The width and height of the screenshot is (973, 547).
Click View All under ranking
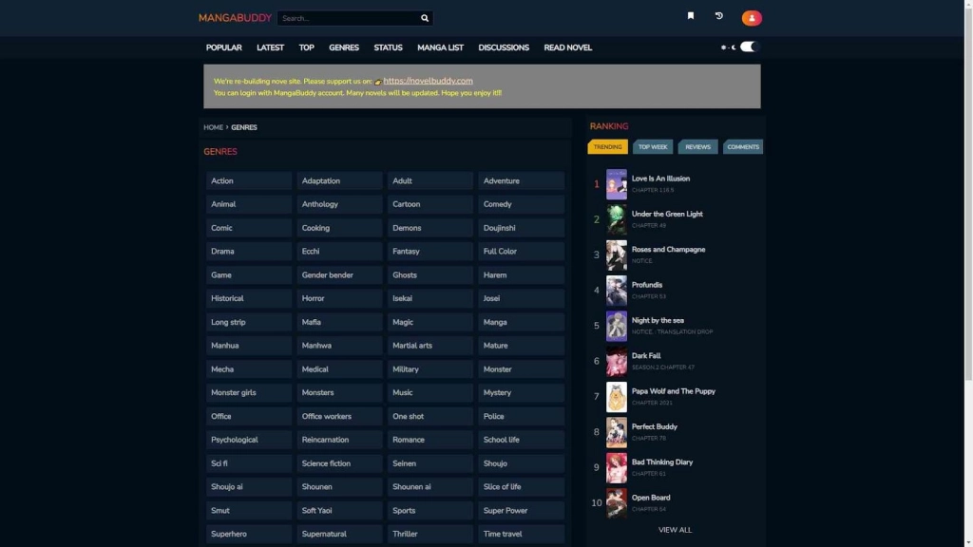coord(675,530)
